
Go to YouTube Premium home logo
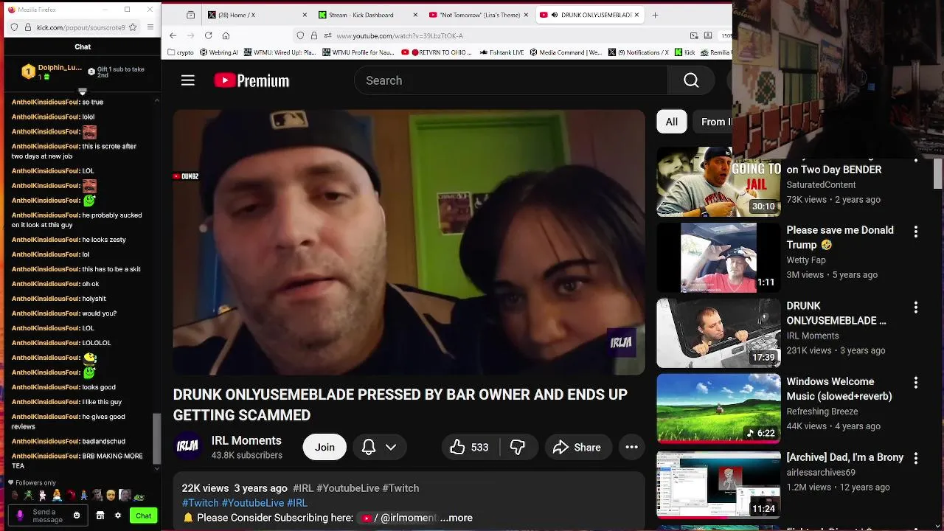pyautogui.click(x=251, y=80)
